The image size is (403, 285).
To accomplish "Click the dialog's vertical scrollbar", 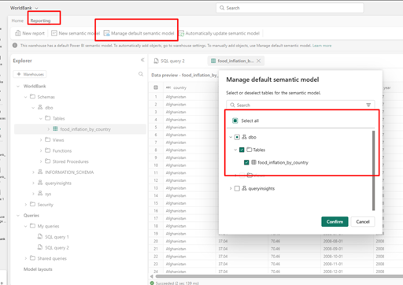I will [373, 171].
